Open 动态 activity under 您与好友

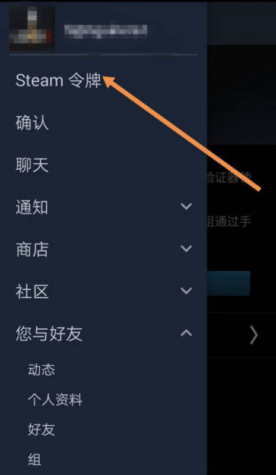point(41,370)
